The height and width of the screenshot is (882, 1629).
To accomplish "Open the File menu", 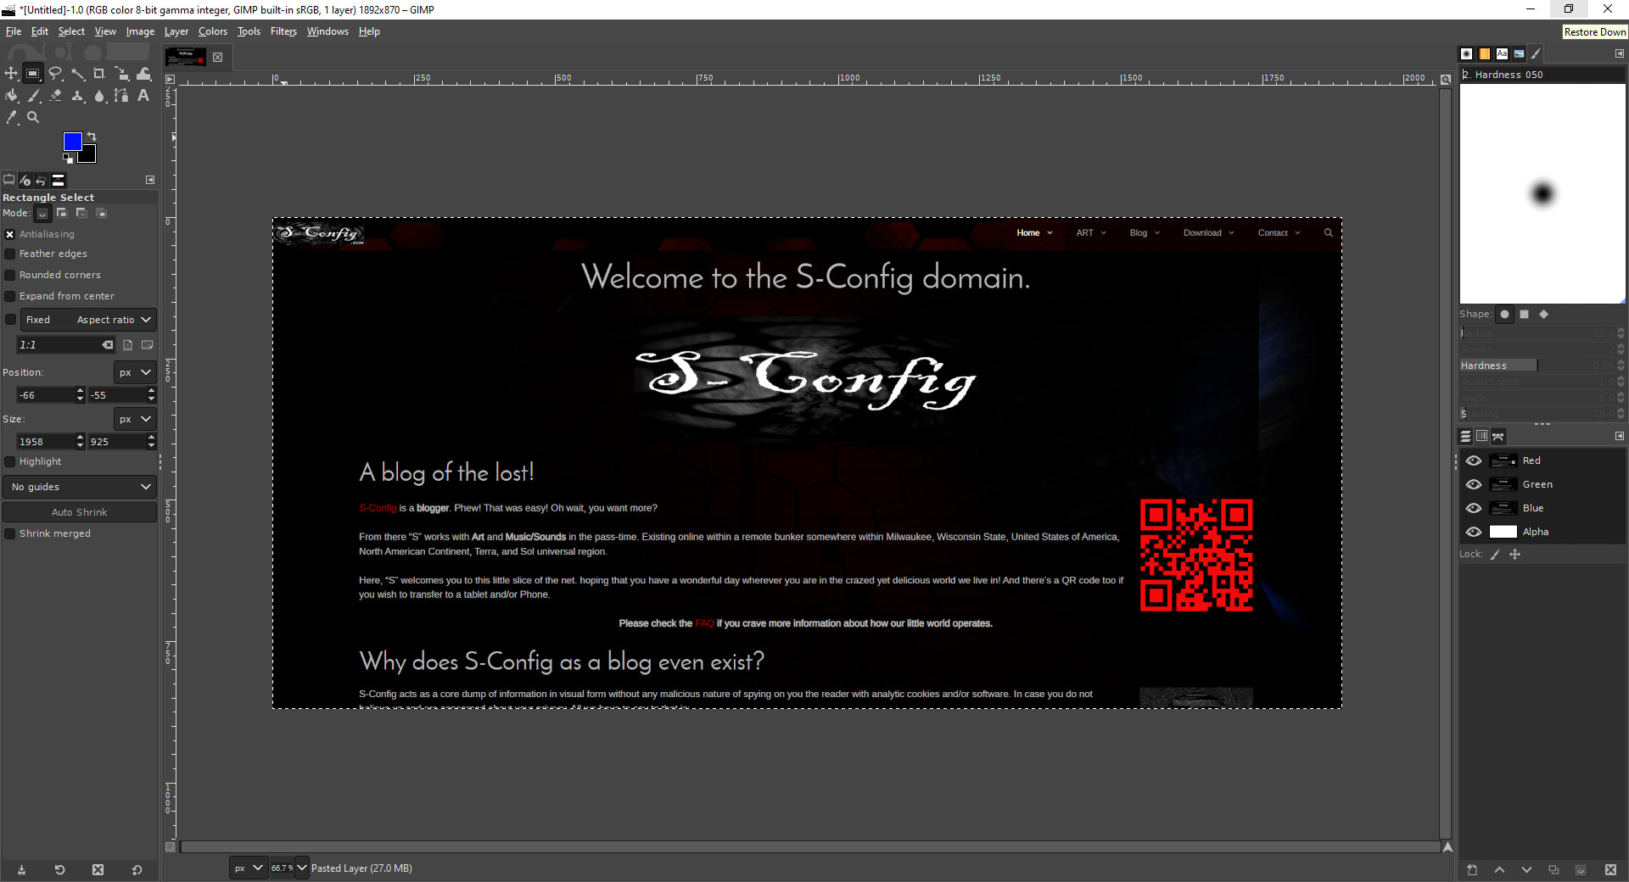I will (14, 31).
